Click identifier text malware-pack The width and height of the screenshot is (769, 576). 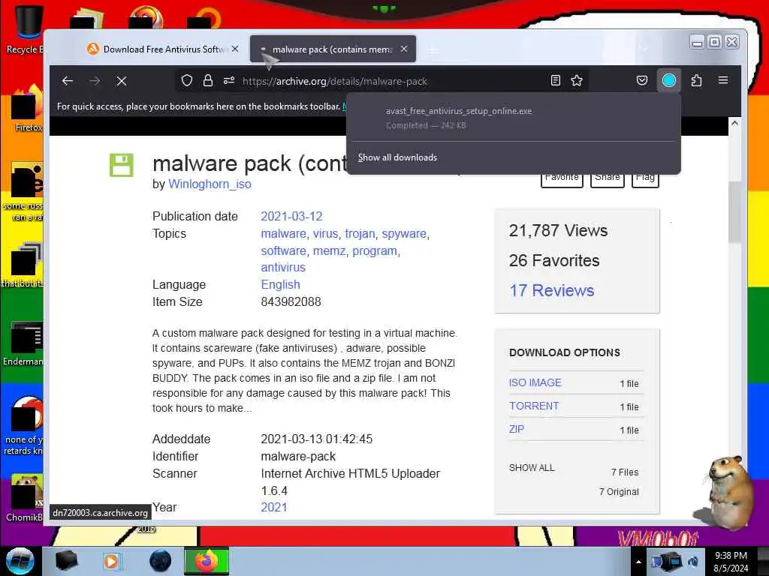(298, 457)
